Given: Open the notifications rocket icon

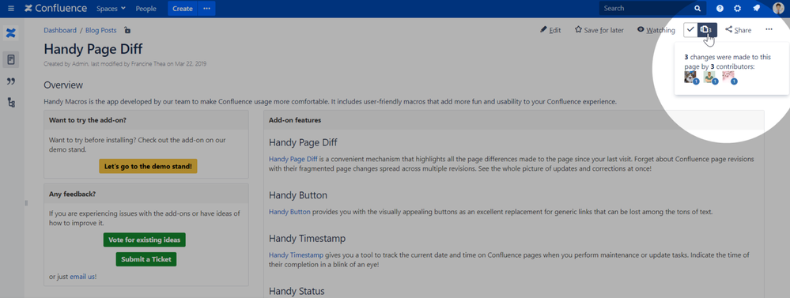Looking at the screenshot, I should [x=756, y=9].
